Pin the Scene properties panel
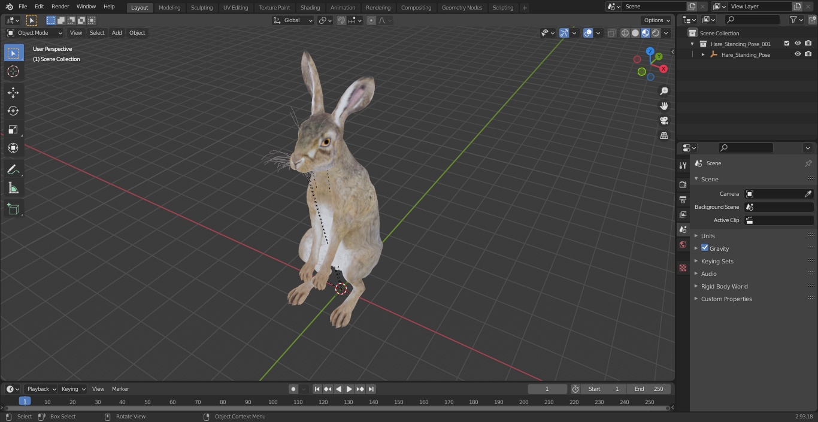Image resolution: width=818 pixels, height=422 pixels. tap(808, 163)
